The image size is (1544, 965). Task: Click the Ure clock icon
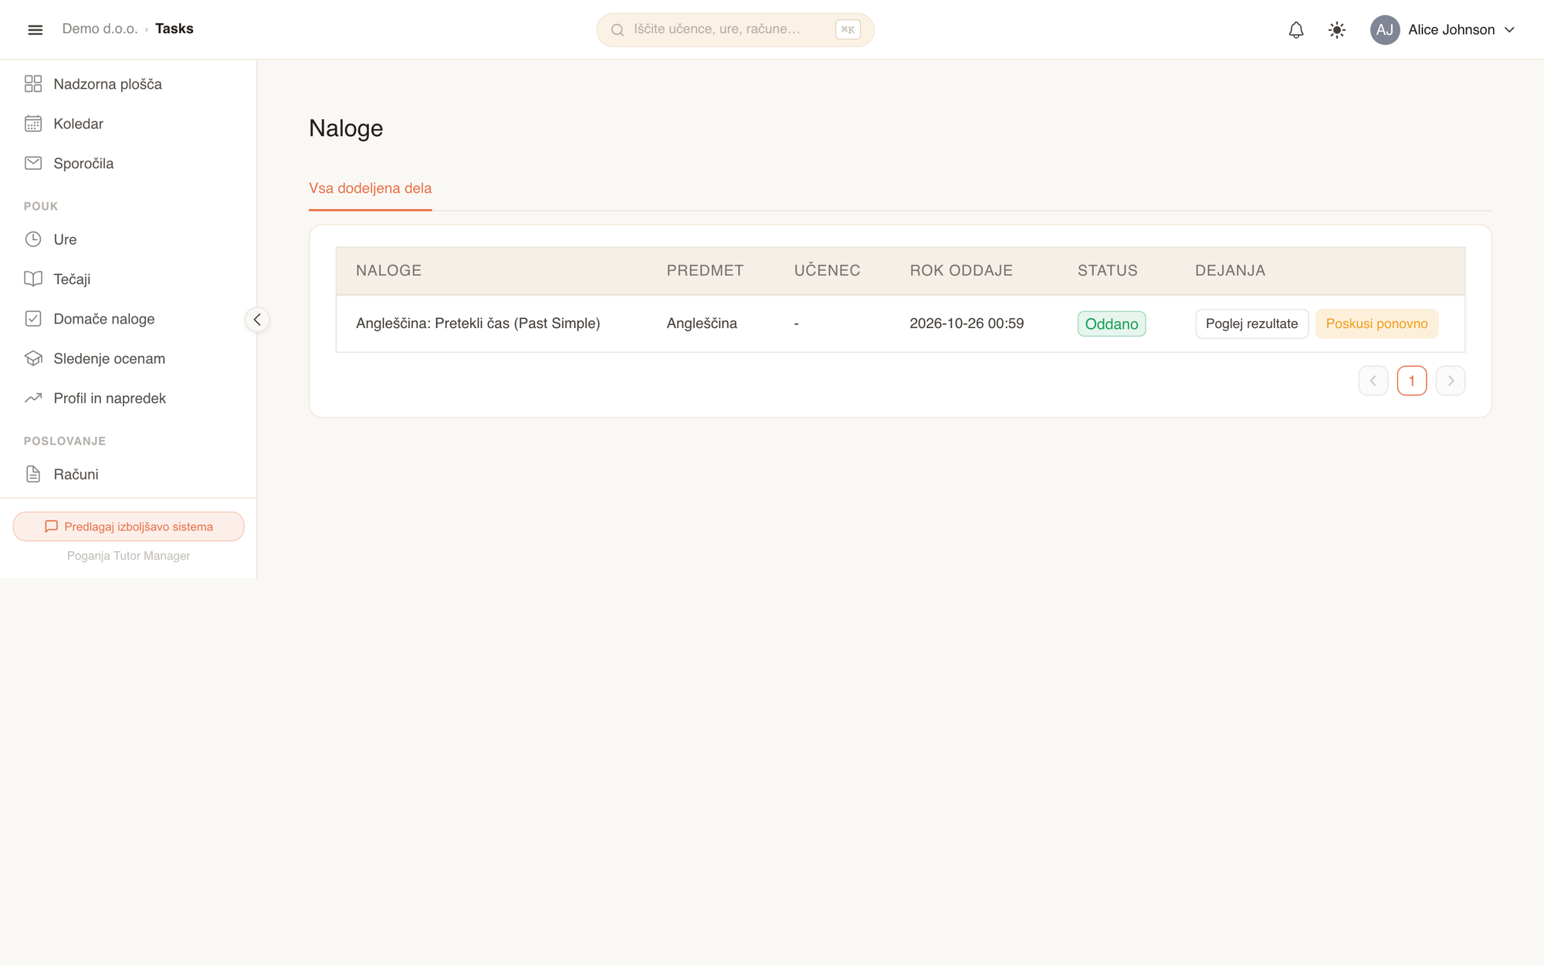coord(33,239)
